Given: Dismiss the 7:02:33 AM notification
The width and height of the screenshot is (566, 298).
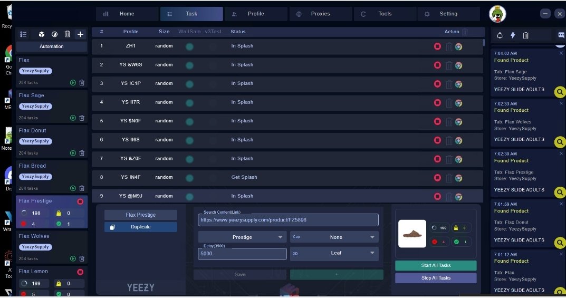Looking at the screenshot, I should (x=561, y=103).
